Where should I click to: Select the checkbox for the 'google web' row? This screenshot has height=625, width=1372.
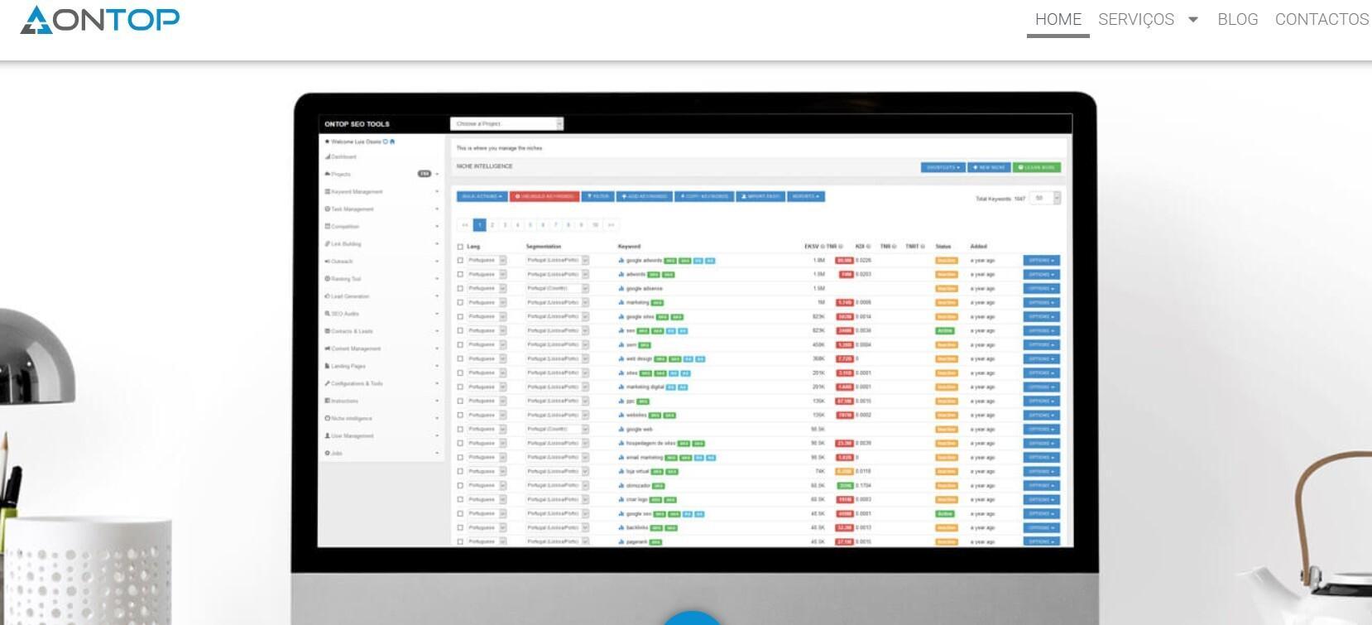point(461,430)
